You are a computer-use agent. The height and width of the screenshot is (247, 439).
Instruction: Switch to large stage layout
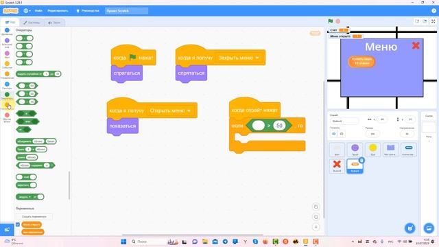click(425, 21)
